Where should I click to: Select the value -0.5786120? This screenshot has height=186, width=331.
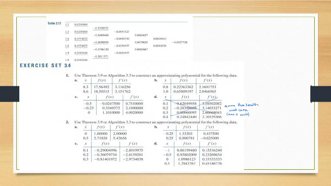point(101,49)
